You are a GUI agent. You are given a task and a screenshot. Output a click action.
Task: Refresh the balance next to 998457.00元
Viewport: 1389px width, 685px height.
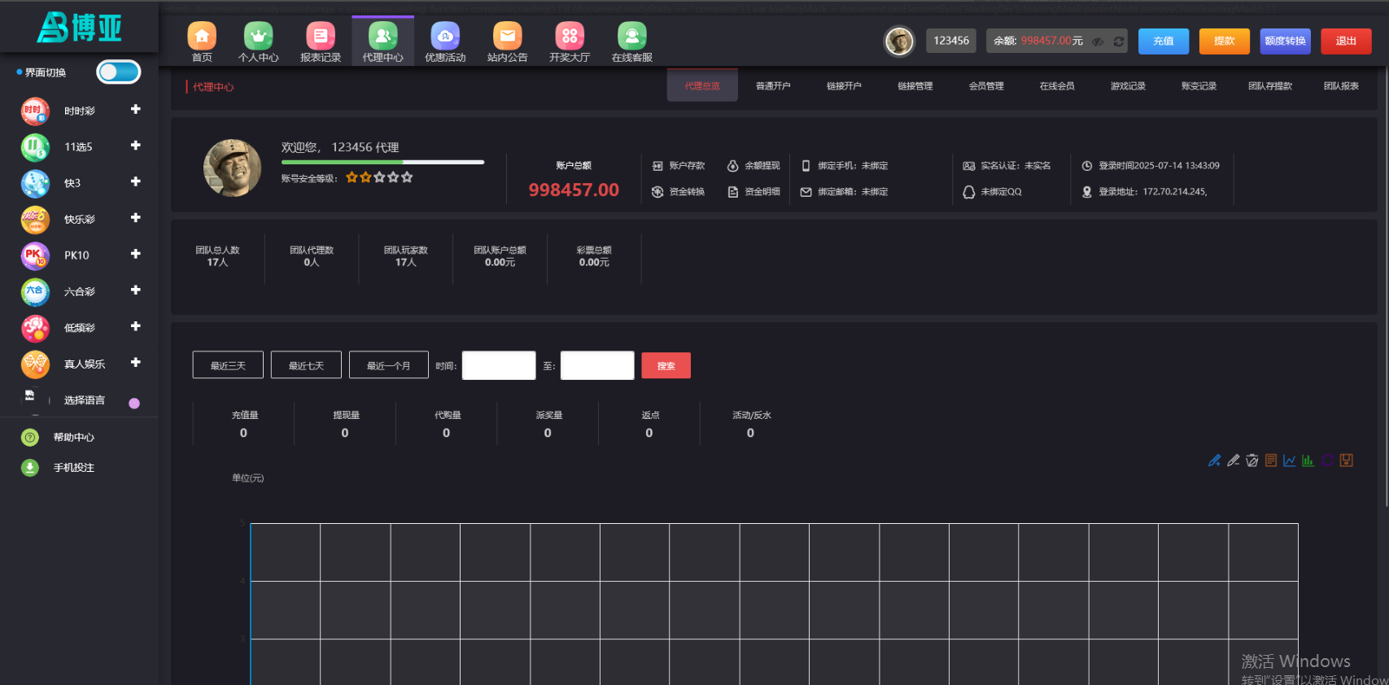(1119, 41)
